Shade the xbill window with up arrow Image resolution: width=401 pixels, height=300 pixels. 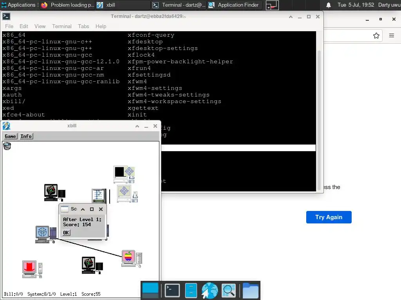click(137, 126)
